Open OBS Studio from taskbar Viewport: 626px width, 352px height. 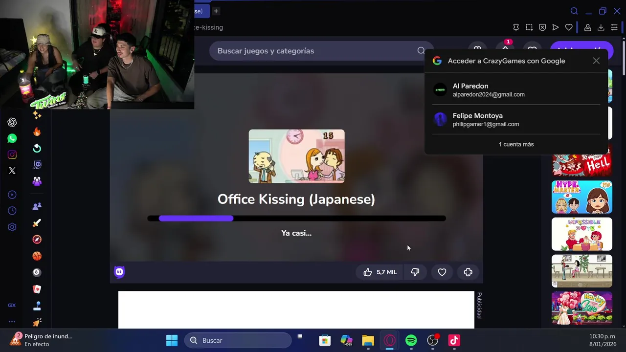(x=432, y=340)
